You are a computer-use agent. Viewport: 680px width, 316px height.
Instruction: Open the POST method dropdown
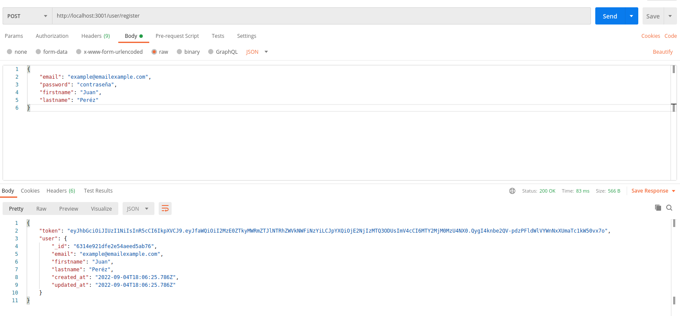(27, 16)
